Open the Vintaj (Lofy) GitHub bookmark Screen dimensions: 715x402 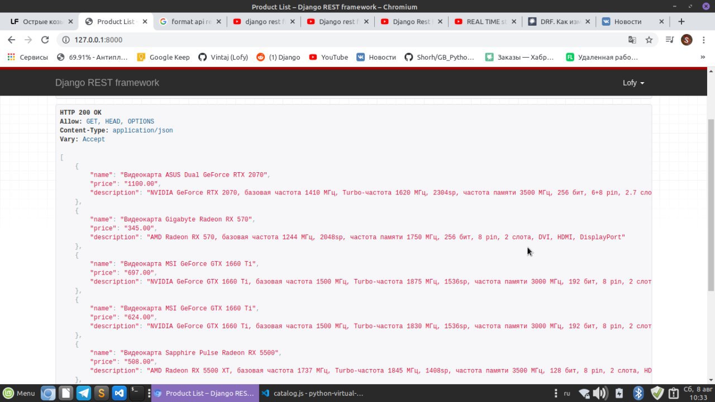coord(223,57)
